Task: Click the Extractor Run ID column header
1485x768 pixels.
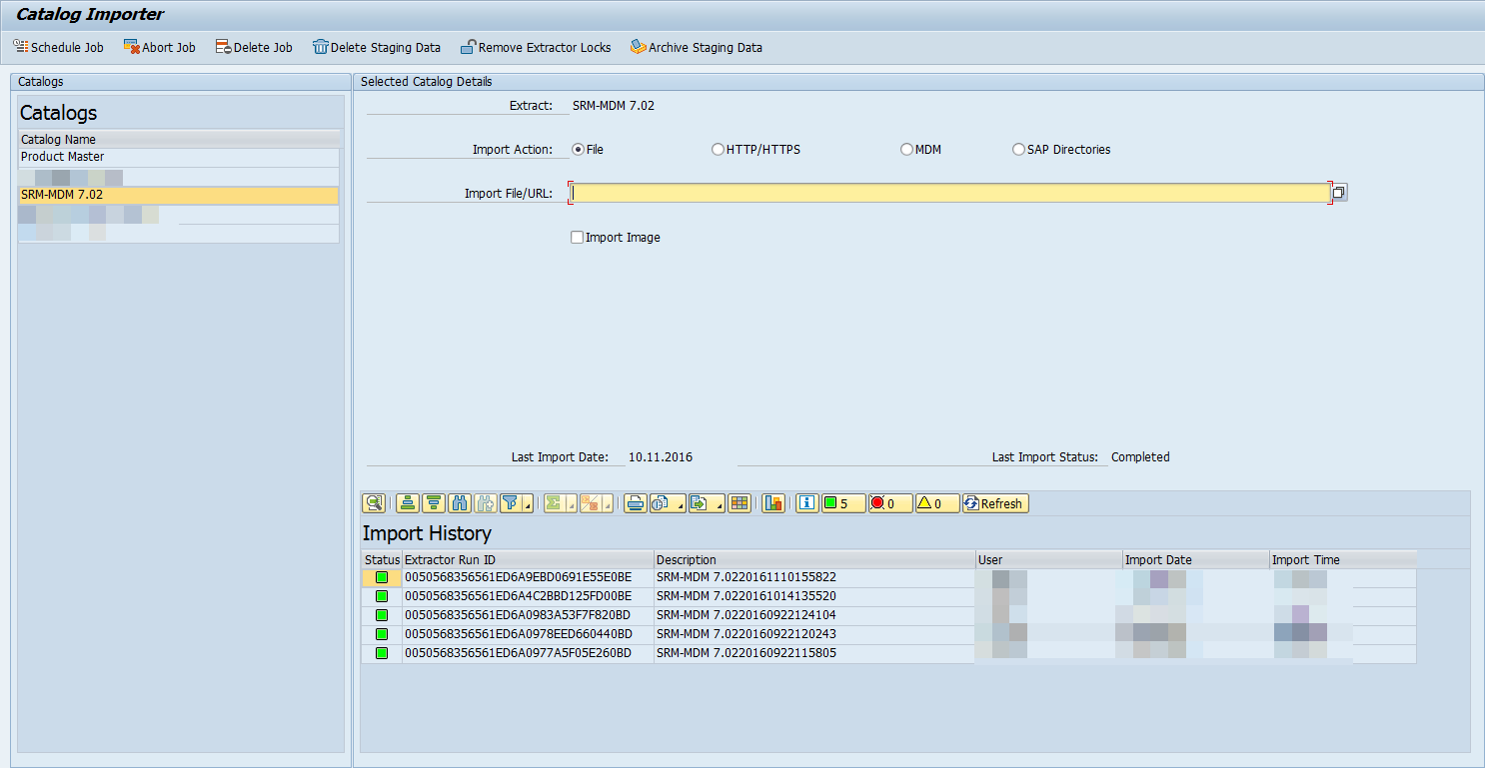Action: [528, 559]
